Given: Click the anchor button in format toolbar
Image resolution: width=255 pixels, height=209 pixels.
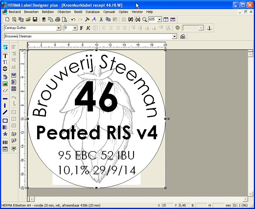Looking at the screenshot, I should pos(209,28).
